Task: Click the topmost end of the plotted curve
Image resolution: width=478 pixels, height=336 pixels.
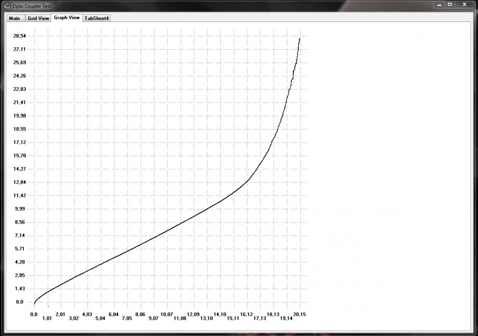Action: coord(300,38)
